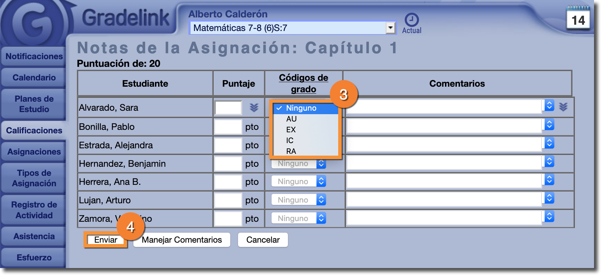The width and height of the screenshot is (601, 275).
Task: Go to the Asistencia sidebar tab
Action: (x=34, y=236)
